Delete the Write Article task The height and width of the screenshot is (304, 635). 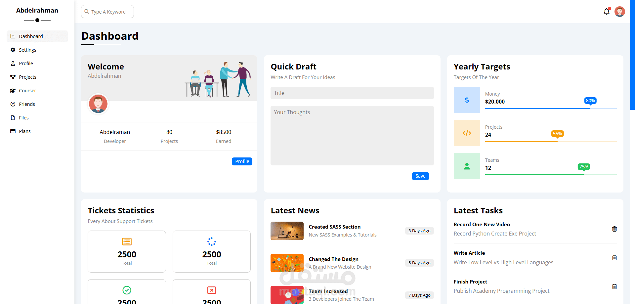point(614,258)
